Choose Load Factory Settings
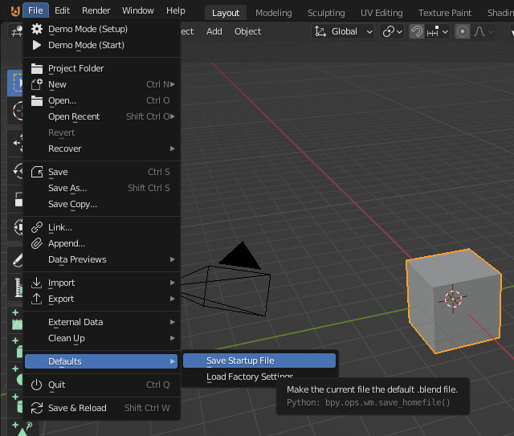Viewport: 514px width, 436px height. 250,377
